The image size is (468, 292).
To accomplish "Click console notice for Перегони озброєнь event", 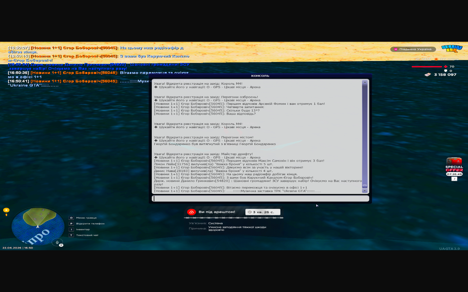I will tap(206, 97).
